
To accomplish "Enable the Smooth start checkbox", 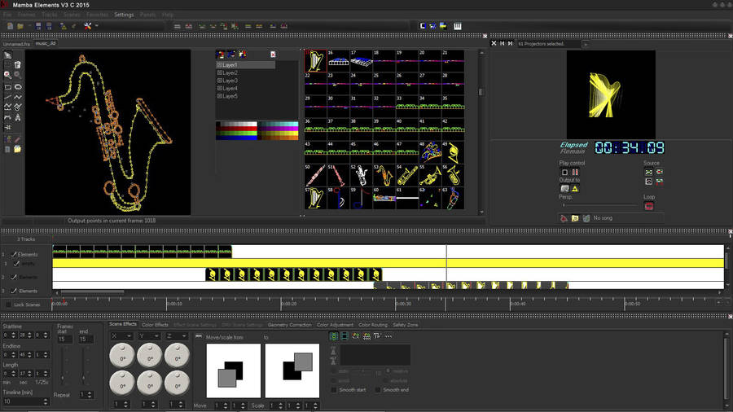I will point(334,389).
